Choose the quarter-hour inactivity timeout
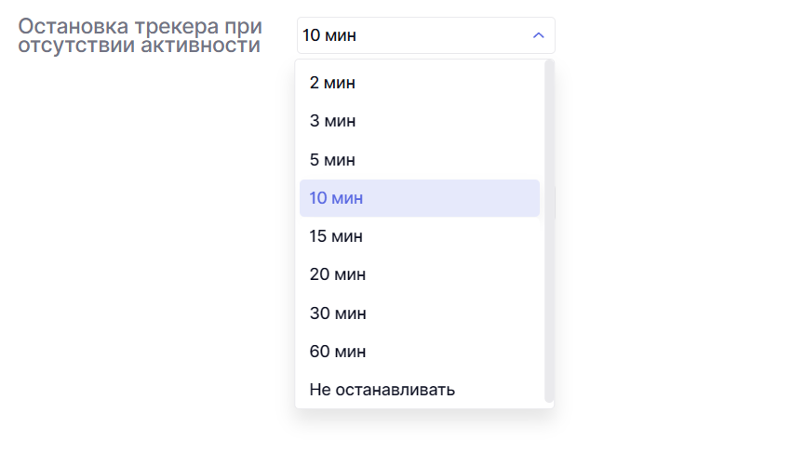791x453 pixels. (419, 236)
